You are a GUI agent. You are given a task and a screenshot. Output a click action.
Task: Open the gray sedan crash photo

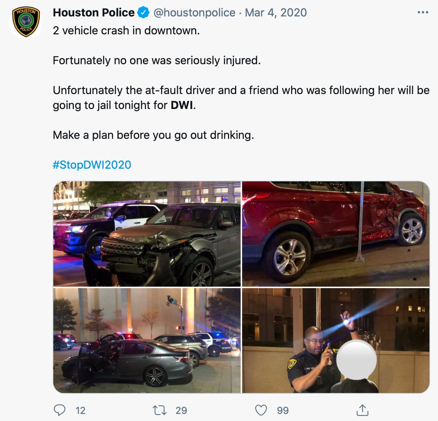tap(147, 340)
